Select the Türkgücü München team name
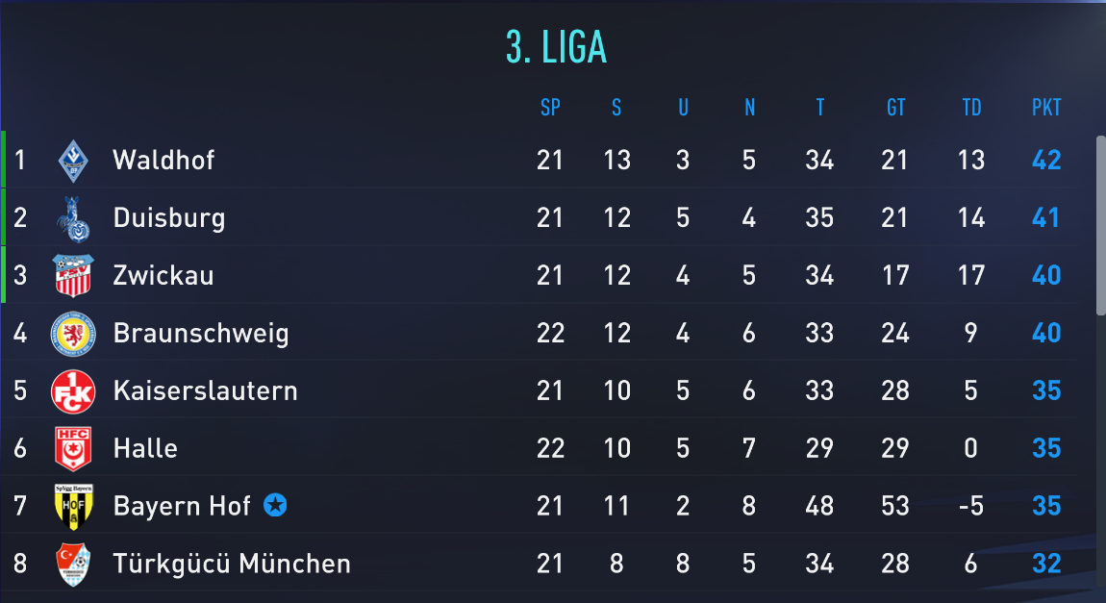 232,564
